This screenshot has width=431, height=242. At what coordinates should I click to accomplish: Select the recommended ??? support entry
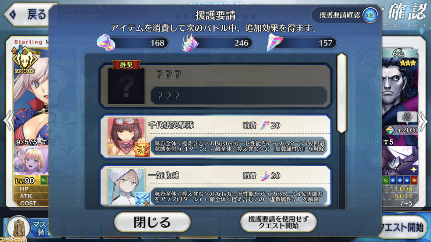[215, 86]
